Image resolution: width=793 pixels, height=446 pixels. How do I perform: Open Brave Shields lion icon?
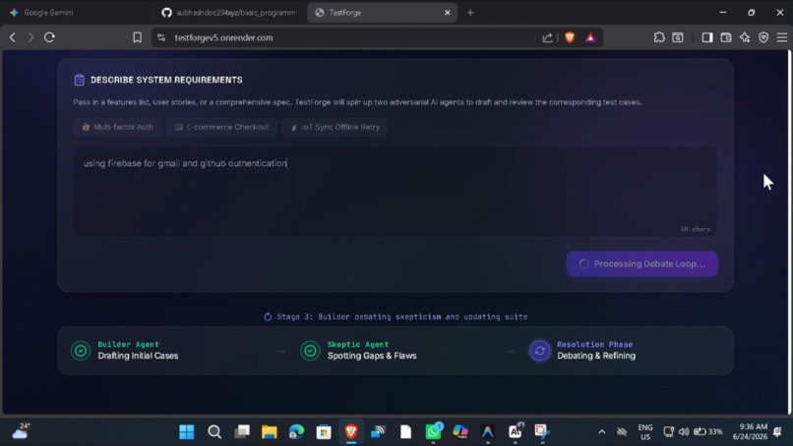pyautogui.click(x=570, y=37)
